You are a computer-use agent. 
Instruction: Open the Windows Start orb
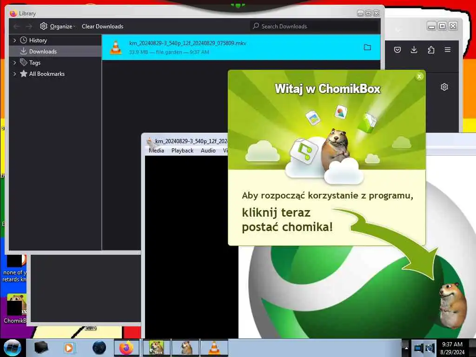[12, 348]
